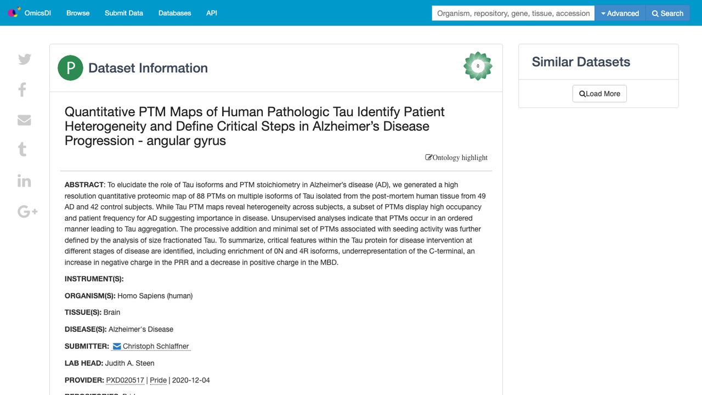Open Christoph Schlaffner submitter link

(x=156, y=346)
